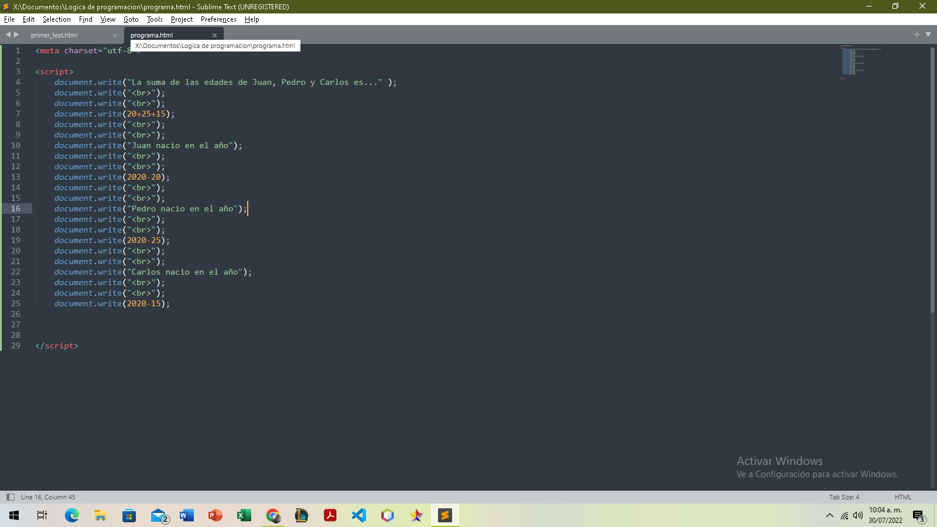Click the 2020-20 expression
The image size is (937, 527).
(x=144, y=177)
